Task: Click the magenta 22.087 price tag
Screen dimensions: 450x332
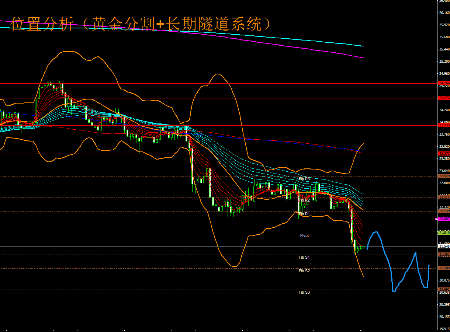Action: [443, 219]
